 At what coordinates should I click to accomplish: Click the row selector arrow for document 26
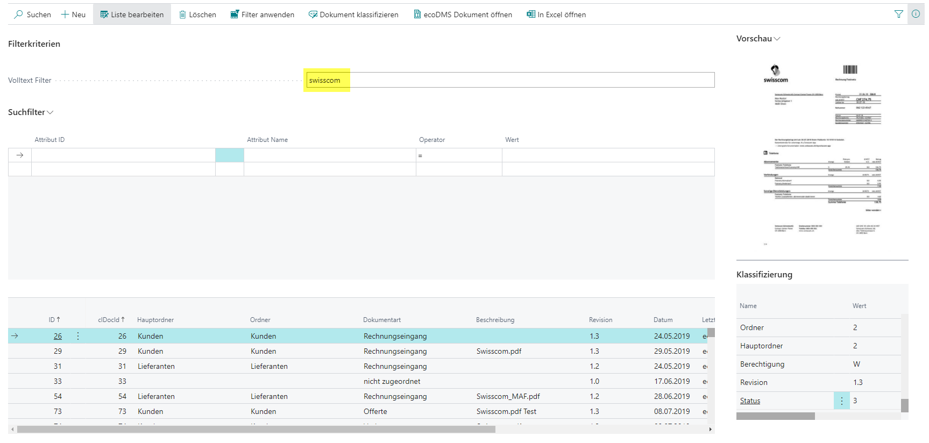pyautogui.click(x=15, y=336)
